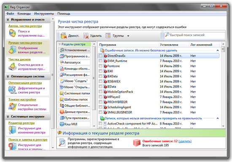Collapse the Ошибочные записи group
The height and width of the screenshot is (162, 232).
(x=218, y=50)
